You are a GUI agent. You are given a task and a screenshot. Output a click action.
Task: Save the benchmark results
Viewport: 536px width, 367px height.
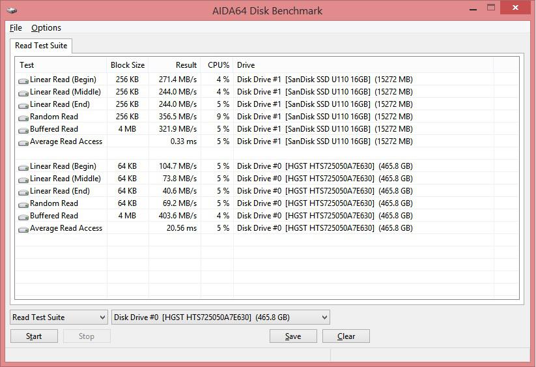click(293, 336)
